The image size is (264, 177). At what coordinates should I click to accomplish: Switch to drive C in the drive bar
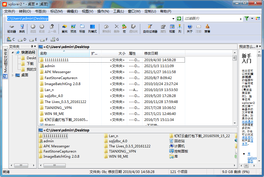click(x=11, y=40)
